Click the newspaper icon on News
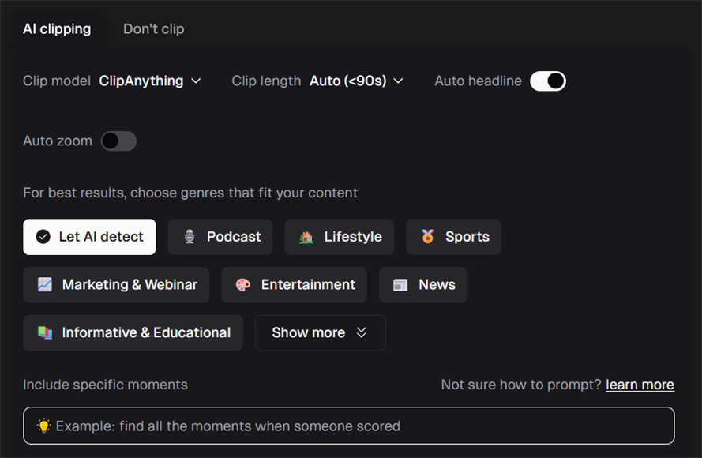 click(x=400, y=285)
